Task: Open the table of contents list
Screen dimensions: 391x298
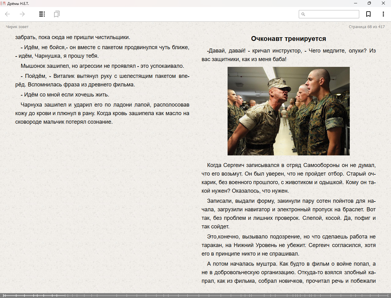Action: click(x=42, y=14)
